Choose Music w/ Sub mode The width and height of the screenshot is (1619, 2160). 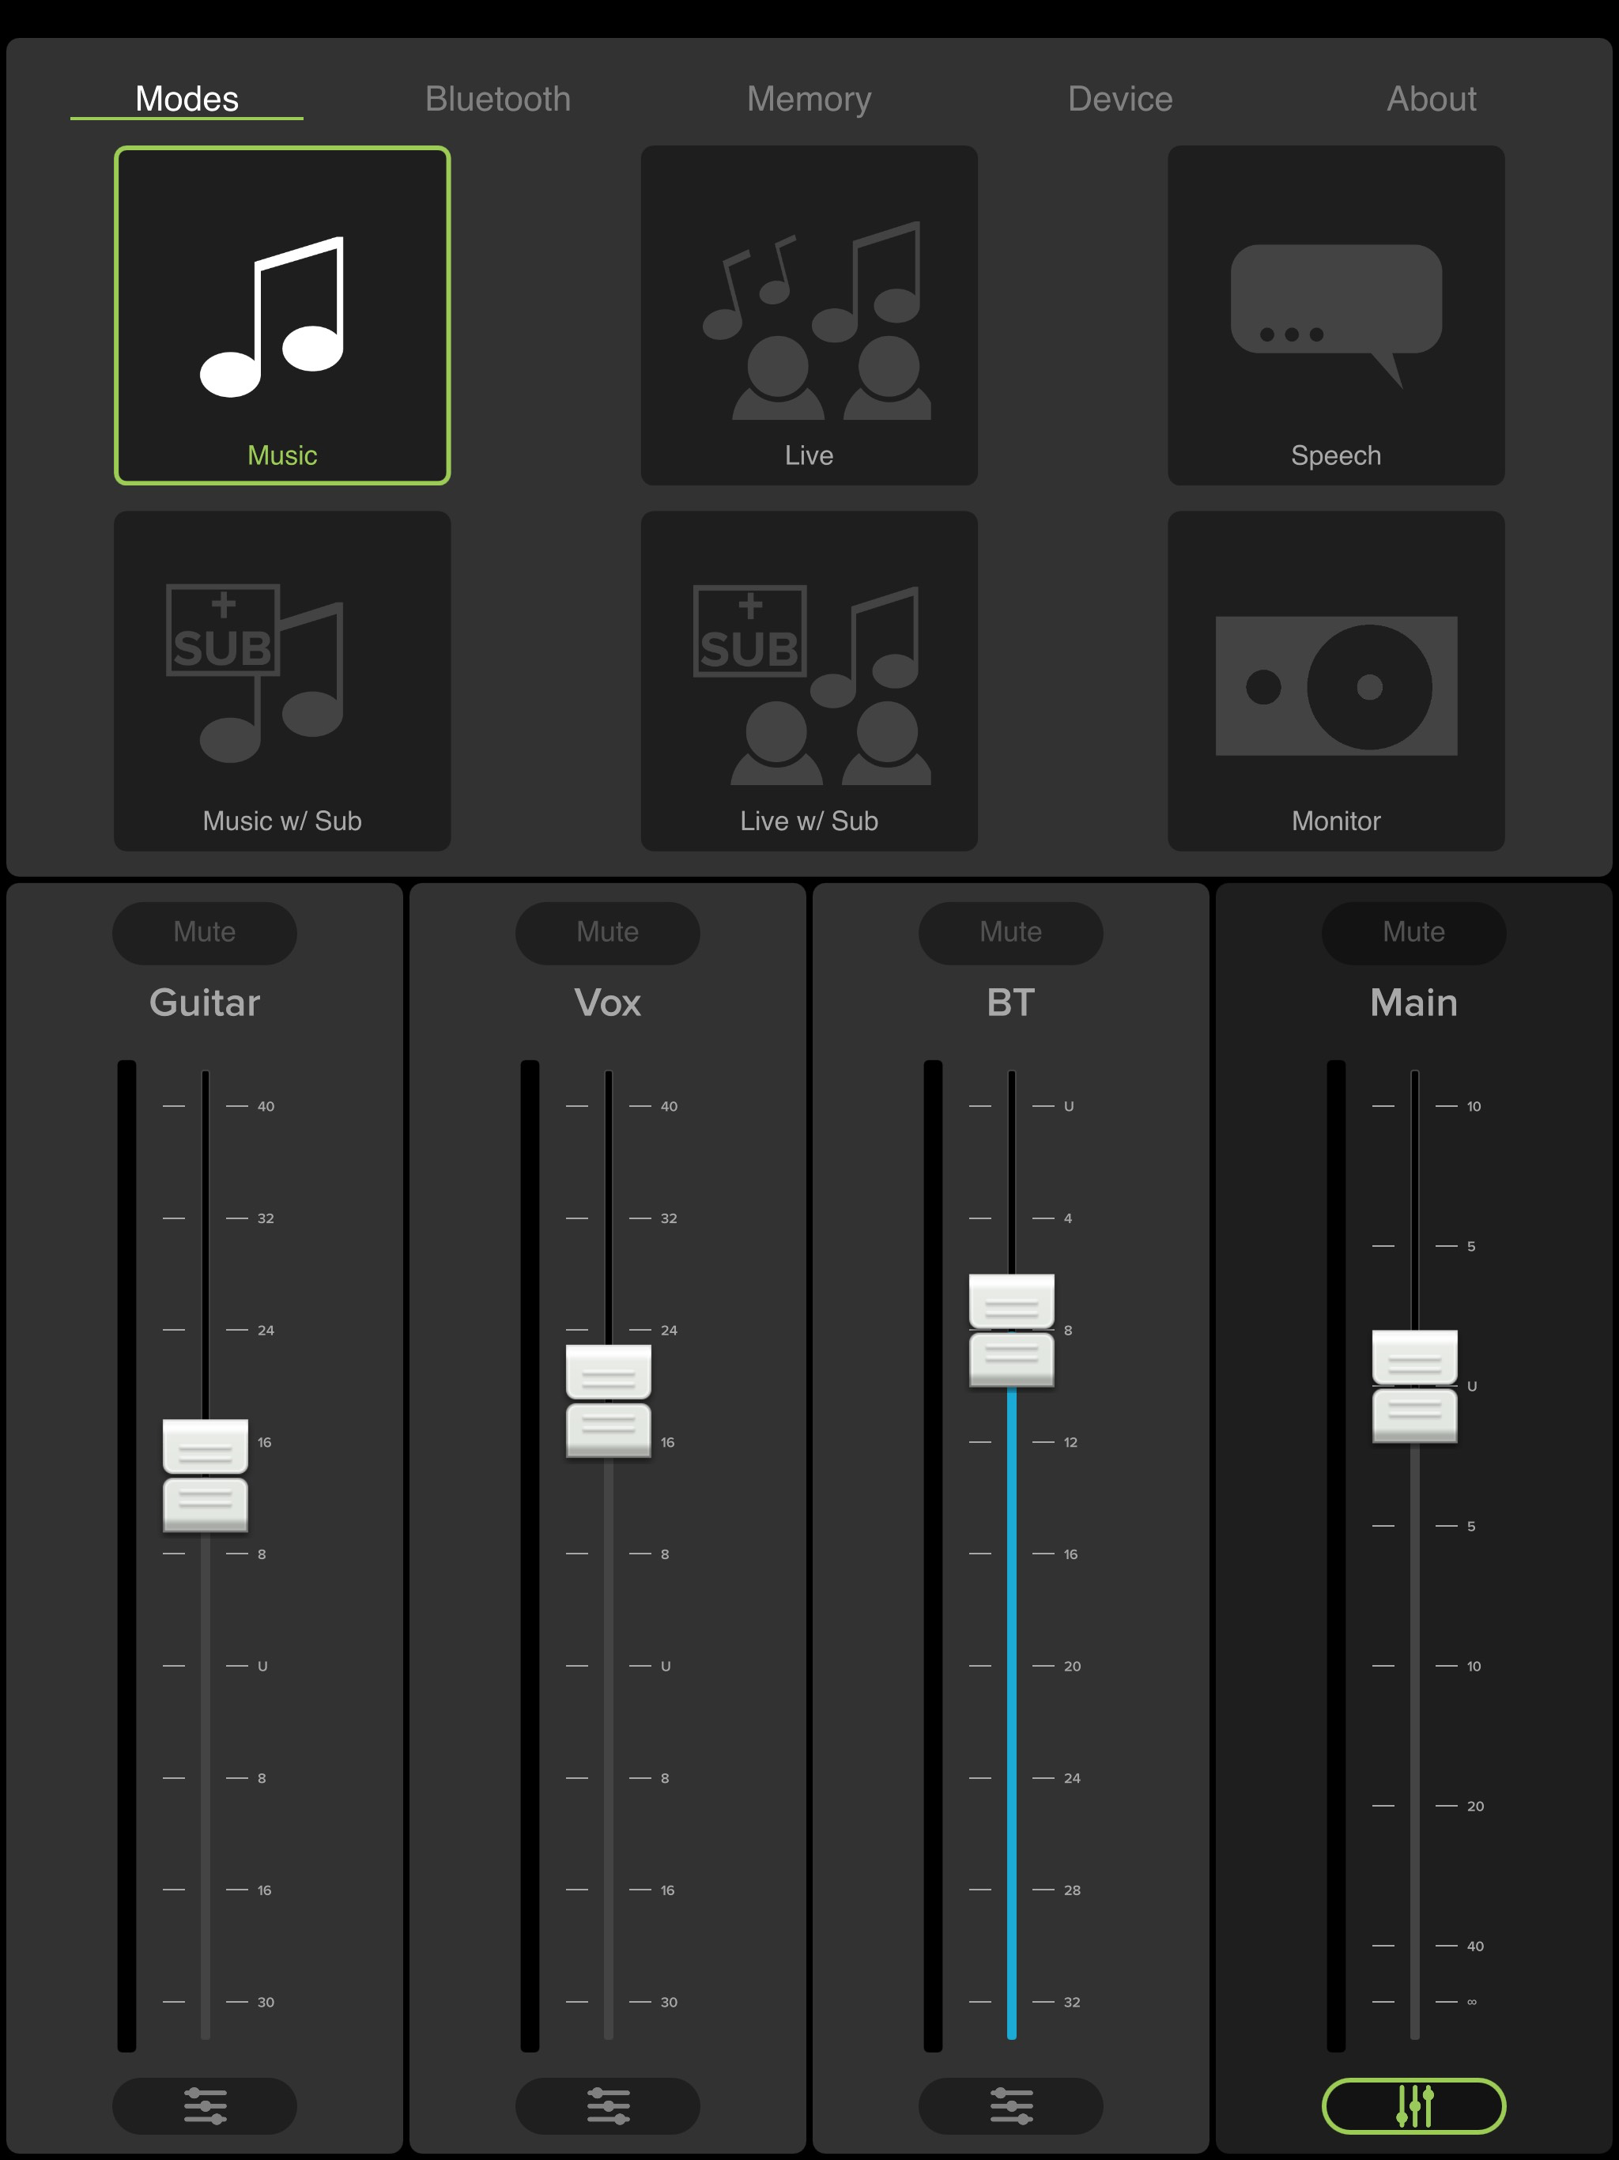pos(282,681)
